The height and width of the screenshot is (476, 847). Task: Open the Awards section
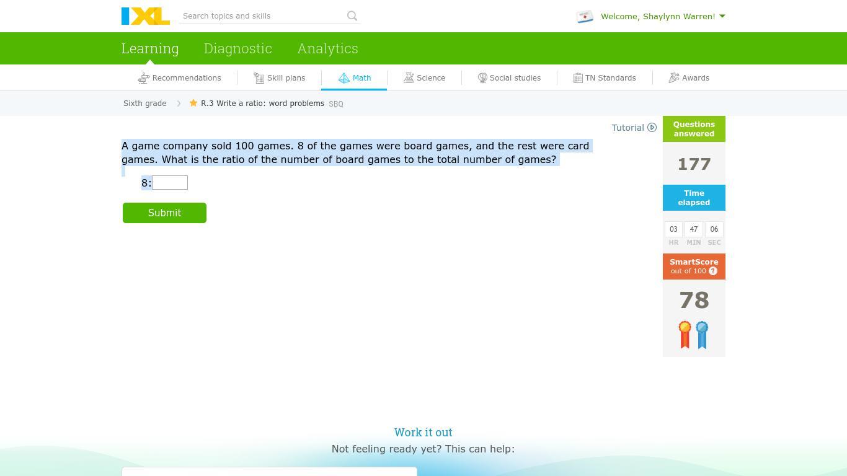tap(689, 78)
